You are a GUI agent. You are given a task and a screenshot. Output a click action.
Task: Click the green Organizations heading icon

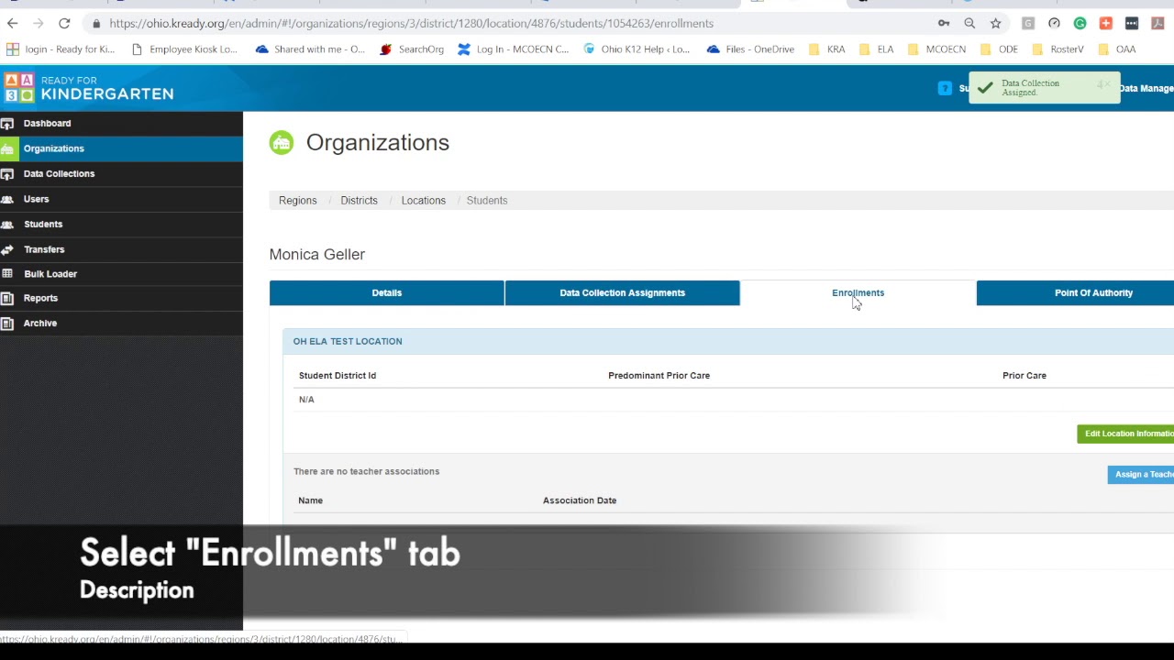click(282, 143)
